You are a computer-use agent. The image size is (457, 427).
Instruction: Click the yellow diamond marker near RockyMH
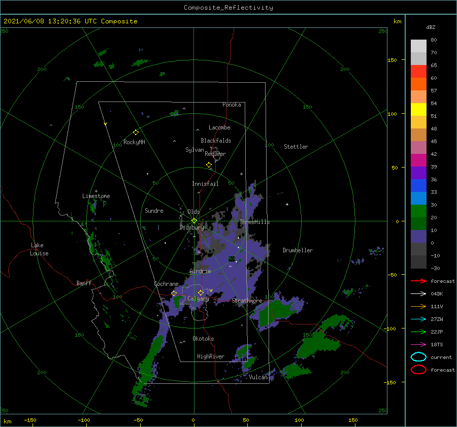point(136,133)
